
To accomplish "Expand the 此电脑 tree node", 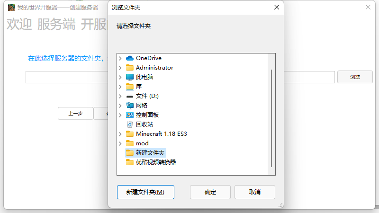I will tap(120, 77).
